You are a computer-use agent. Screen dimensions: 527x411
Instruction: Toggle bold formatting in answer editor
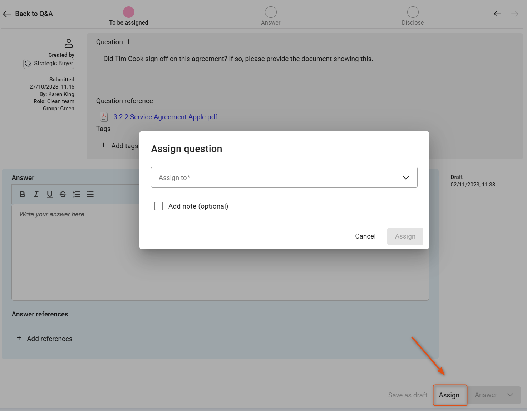[x=23, y=194]
